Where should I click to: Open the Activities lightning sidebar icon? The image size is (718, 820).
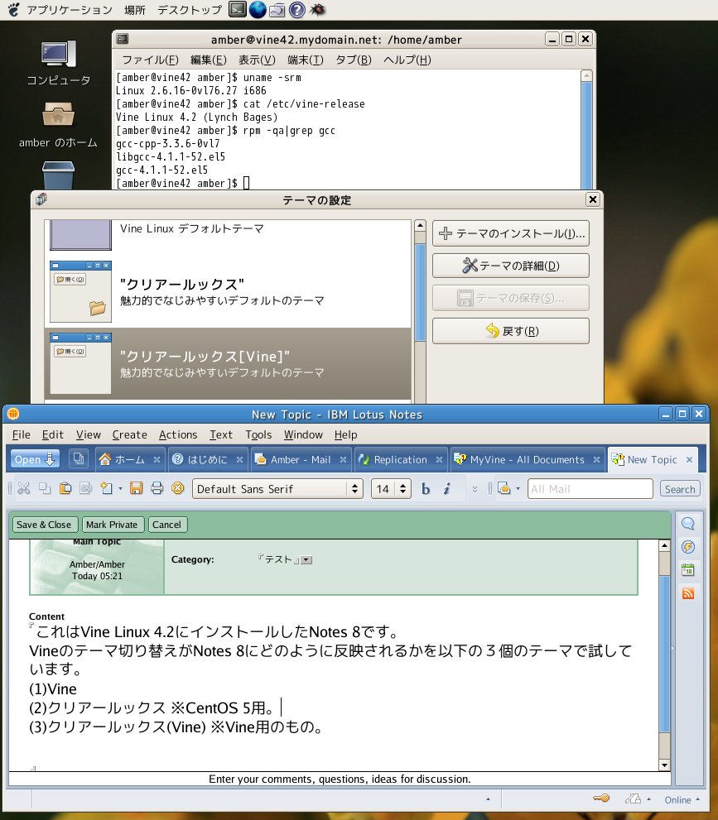coord(688,547)
